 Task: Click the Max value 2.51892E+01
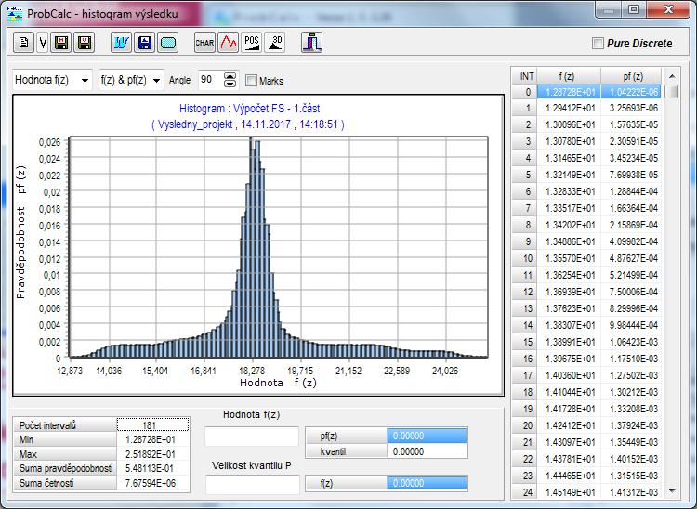pyautogui.click(x=153, y=454)
